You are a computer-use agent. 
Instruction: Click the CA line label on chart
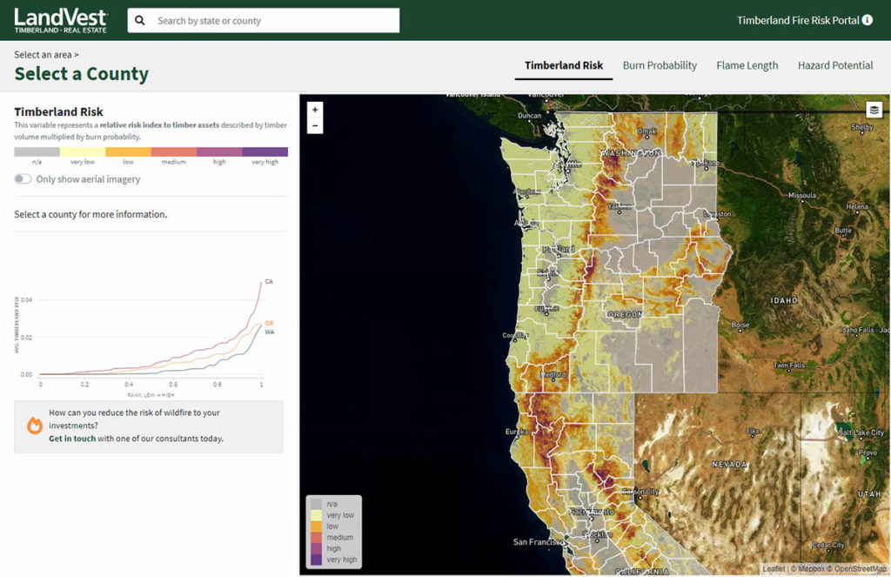[269, 282]
